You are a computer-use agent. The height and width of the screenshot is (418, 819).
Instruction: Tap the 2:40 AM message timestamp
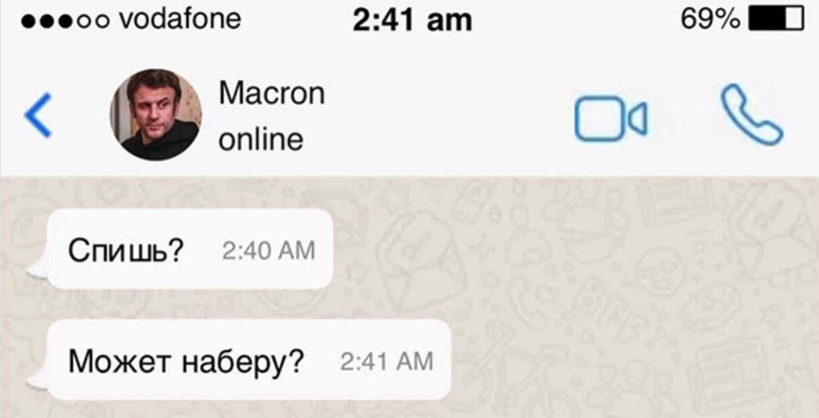click(x=269, y=252)
